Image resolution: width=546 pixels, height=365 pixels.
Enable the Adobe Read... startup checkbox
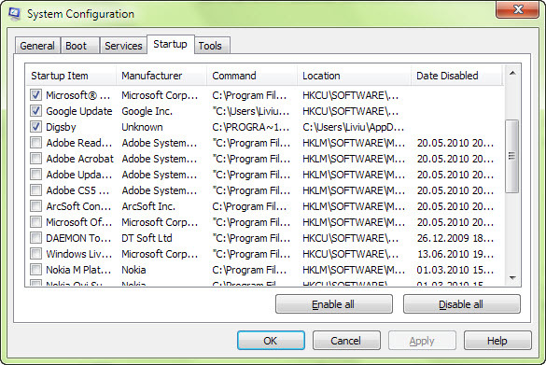(x=35, y=143)
